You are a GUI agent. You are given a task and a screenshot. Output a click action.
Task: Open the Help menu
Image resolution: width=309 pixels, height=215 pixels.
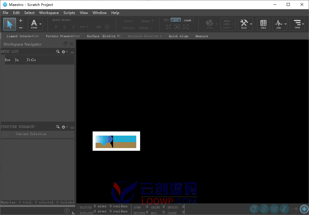click(115, 12)
